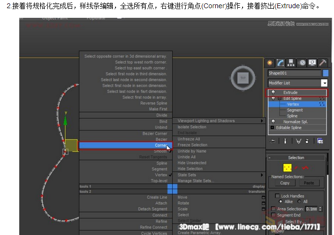
Task: Enable the Lock Handles checkbox
Action: pyautogui.click(x=278, y=196)
